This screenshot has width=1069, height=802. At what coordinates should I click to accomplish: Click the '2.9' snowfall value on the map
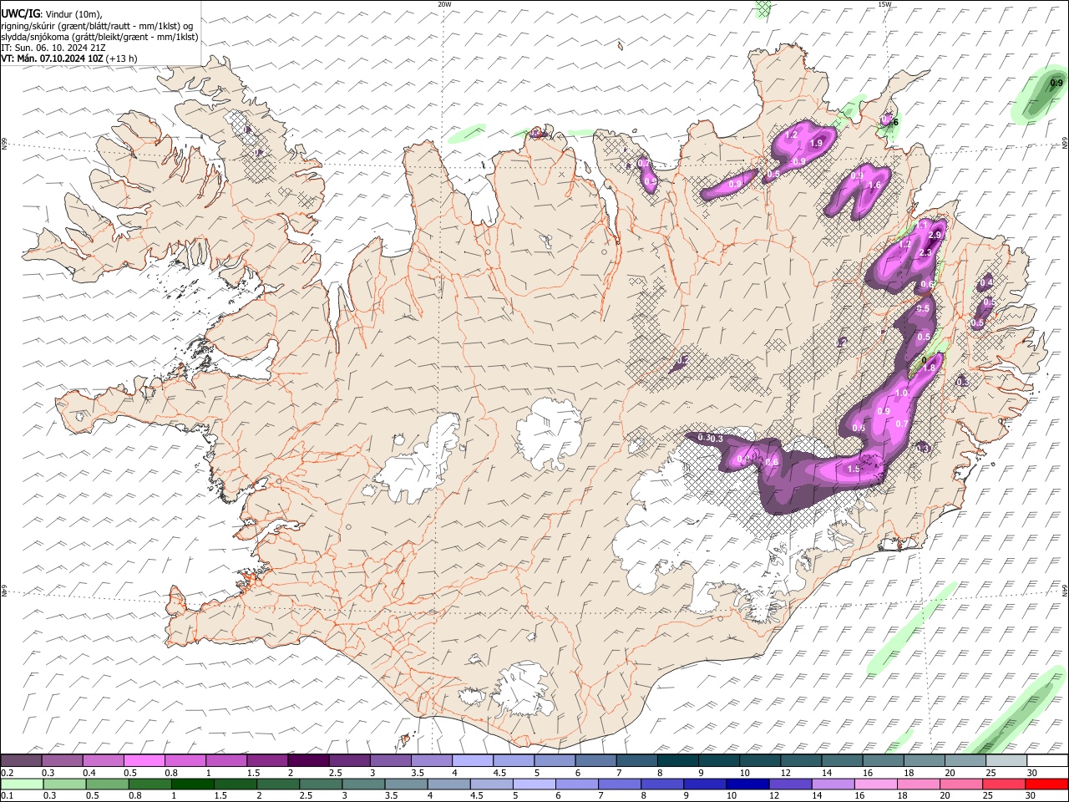click(x=935, y=236)
